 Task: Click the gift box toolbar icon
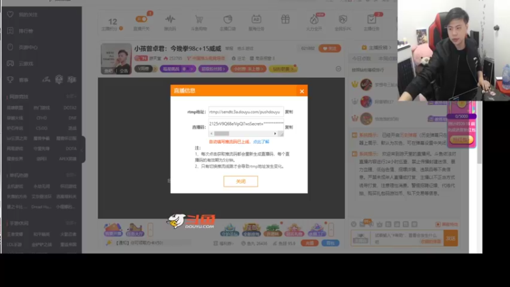285,19
